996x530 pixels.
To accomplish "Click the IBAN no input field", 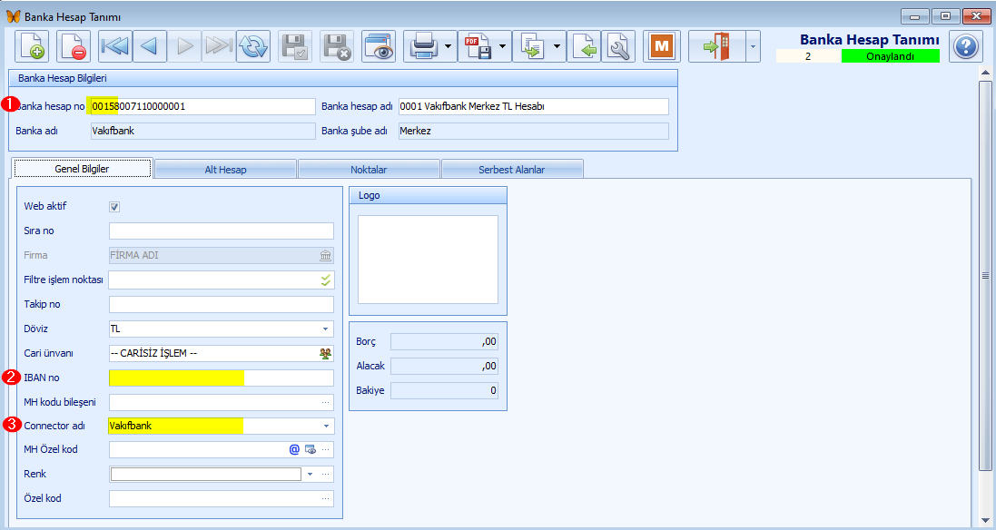I will (221, 378).
